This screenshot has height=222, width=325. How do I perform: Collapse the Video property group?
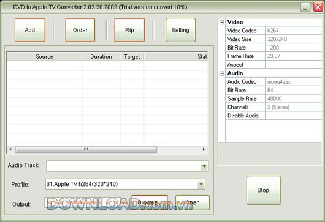coord(221,22)
